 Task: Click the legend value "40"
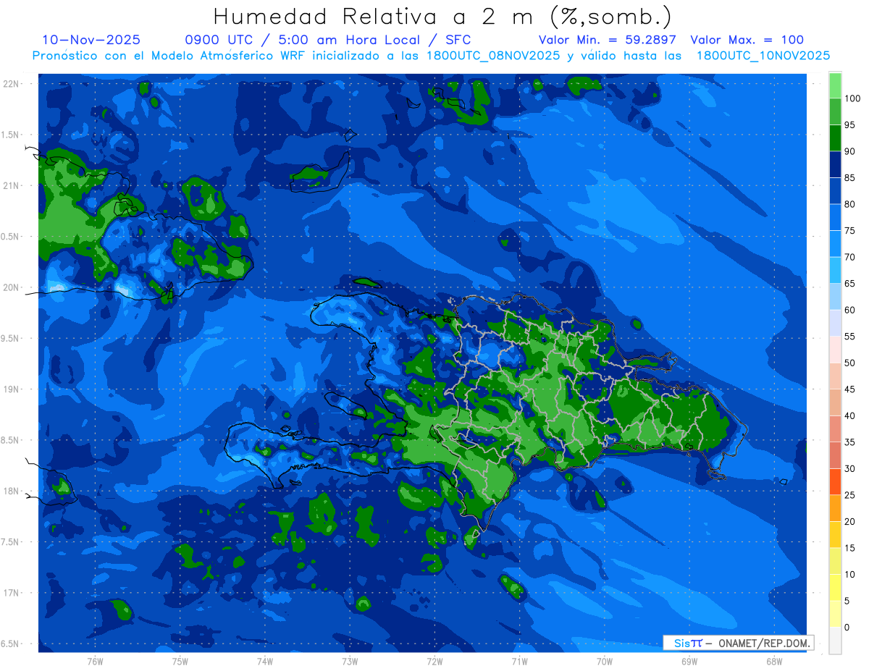click(849, 415)
